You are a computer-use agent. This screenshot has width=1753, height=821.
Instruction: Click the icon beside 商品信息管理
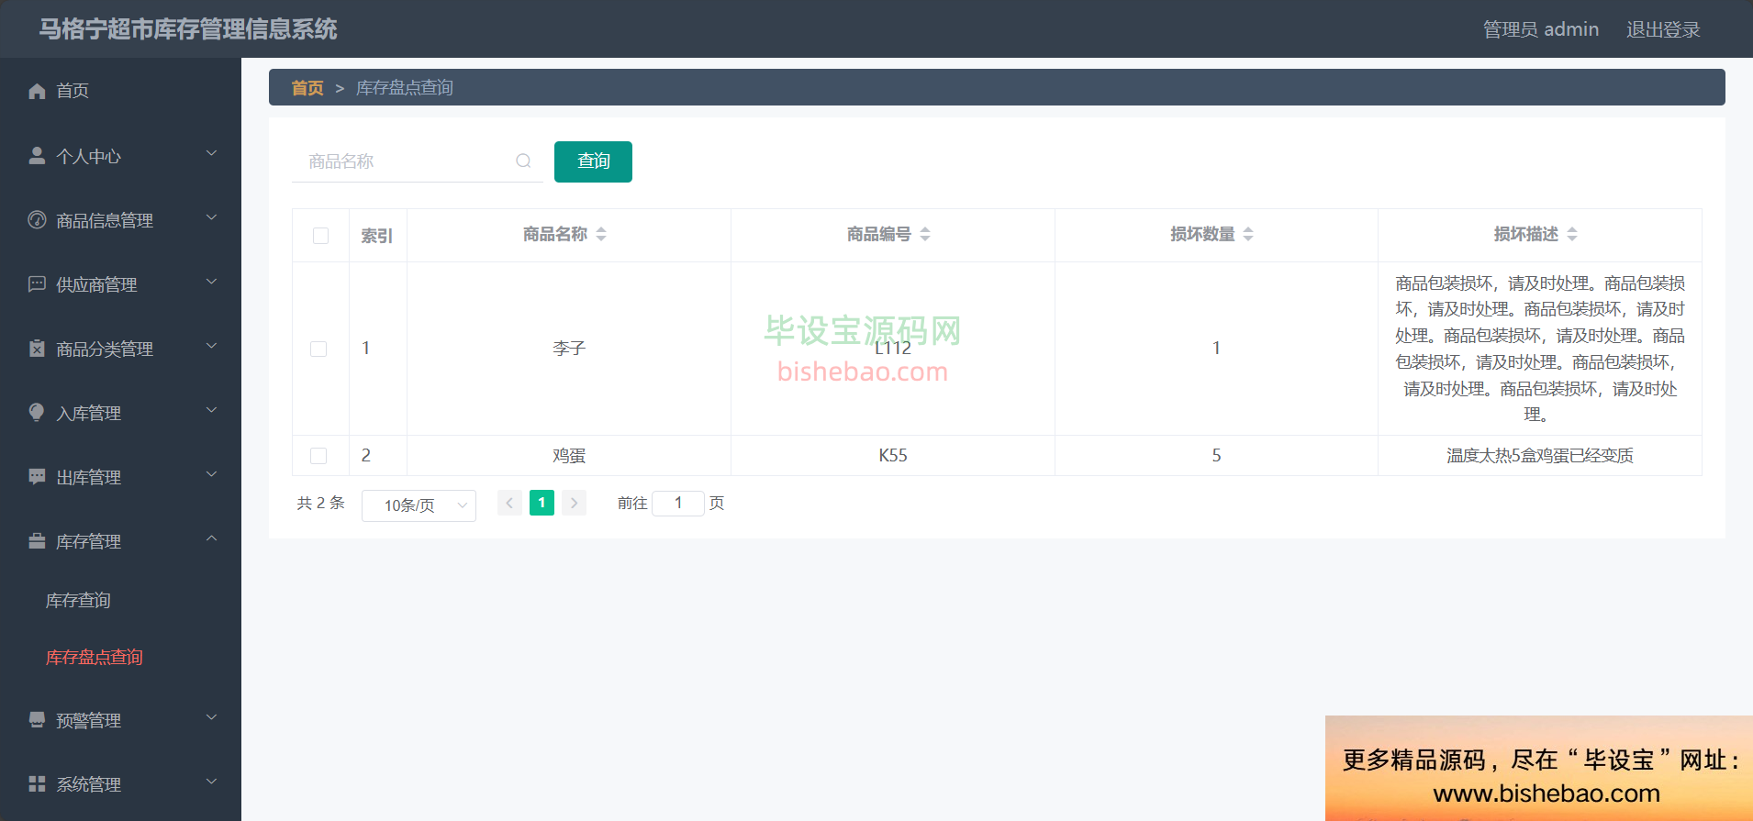tap(37, 219)
